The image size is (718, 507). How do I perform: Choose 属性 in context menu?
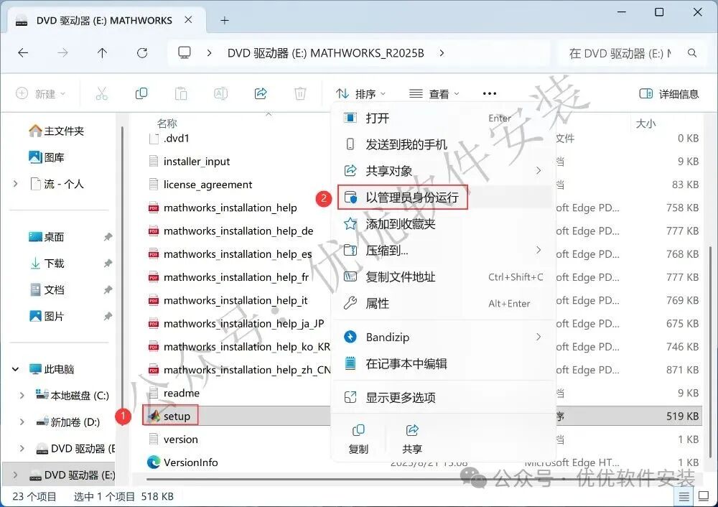tap(443, 303)
